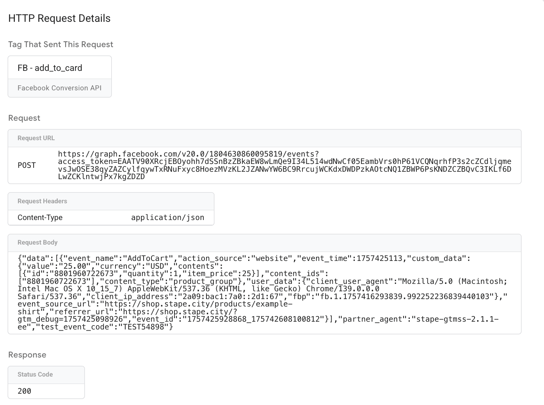Click the Response section heading

point(27,355)
